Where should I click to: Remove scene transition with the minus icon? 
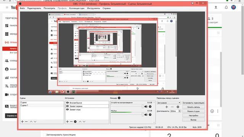172,107
